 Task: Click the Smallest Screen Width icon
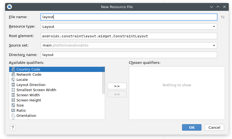[x=14, y=90]
